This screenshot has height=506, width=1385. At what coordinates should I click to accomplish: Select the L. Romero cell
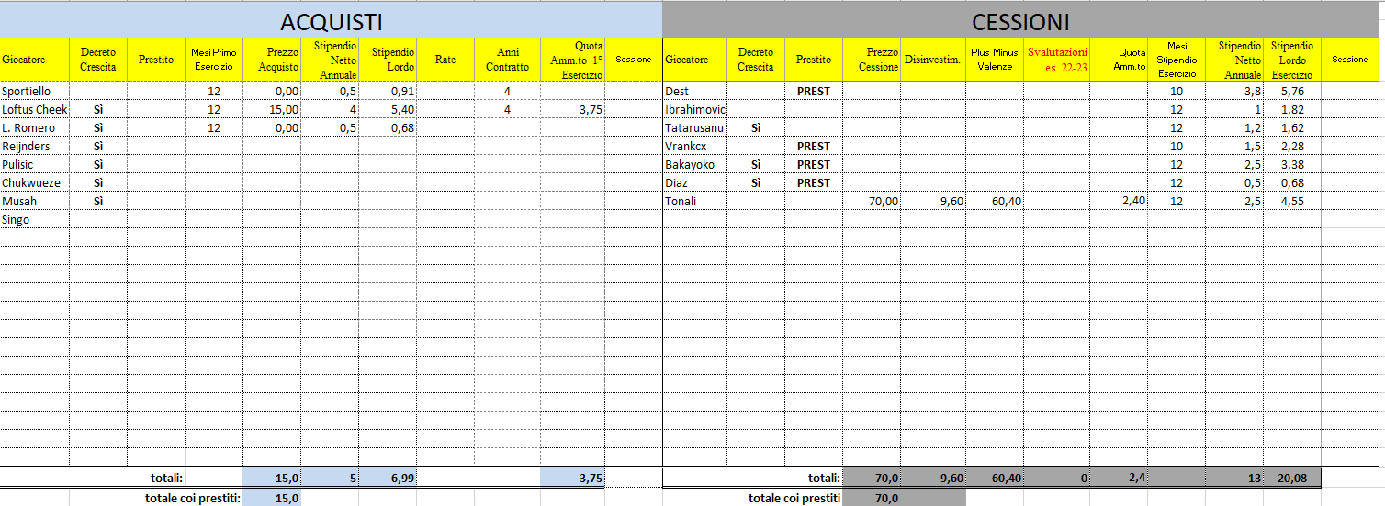coord(35,128)
